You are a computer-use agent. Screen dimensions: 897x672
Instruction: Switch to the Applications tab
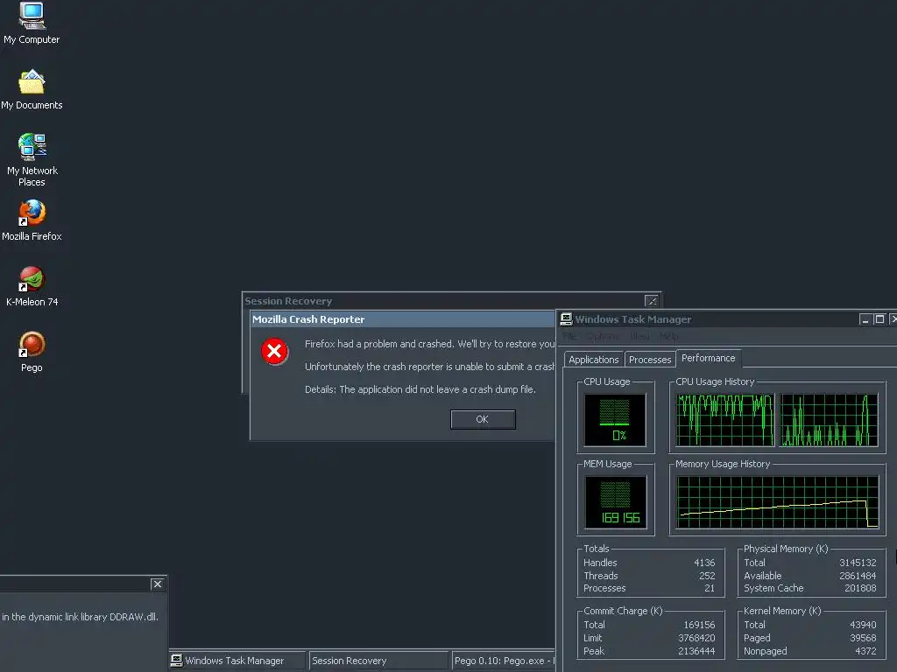(x=593, y=360)
